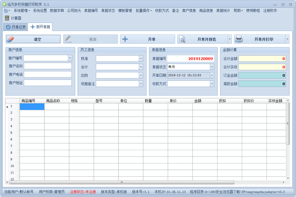This screenshot has height=197, width=296.
Task: Open the 批量操作 menu
Action: pyautogui.click(x=144, y=10)
